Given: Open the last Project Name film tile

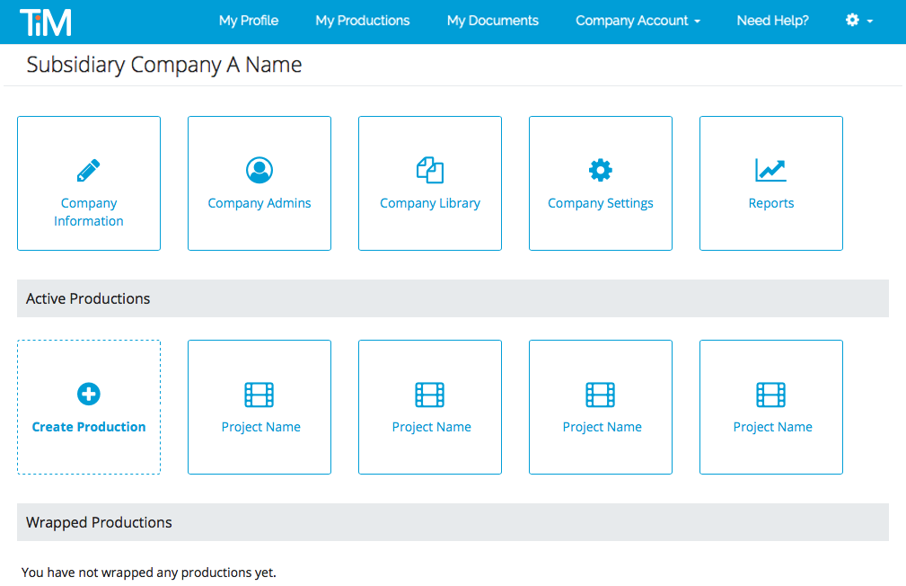Looking at the screenshot, I should pyautogui.click(x=770, y=407).
